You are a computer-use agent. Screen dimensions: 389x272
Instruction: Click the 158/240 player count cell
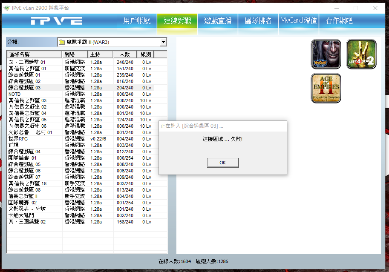pos(125,222)
